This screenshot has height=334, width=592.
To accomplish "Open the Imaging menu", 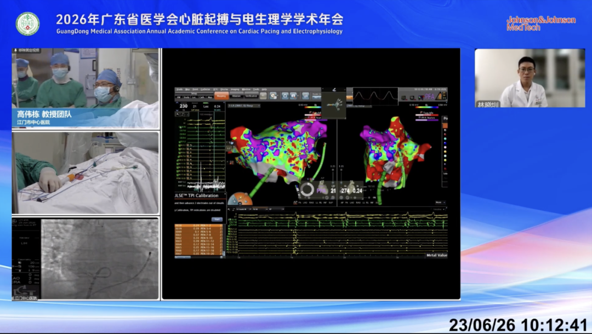I will pyautogui.click(x=235, y=89).
